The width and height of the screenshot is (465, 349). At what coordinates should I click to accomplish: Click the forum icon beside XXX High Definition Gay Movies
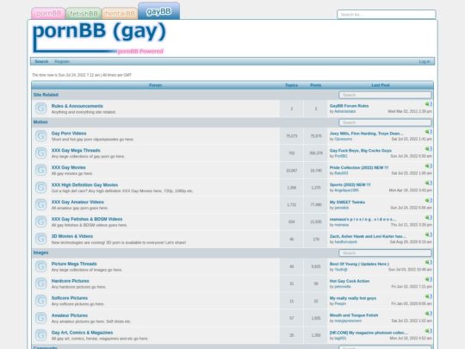click(x=41, y=188)
